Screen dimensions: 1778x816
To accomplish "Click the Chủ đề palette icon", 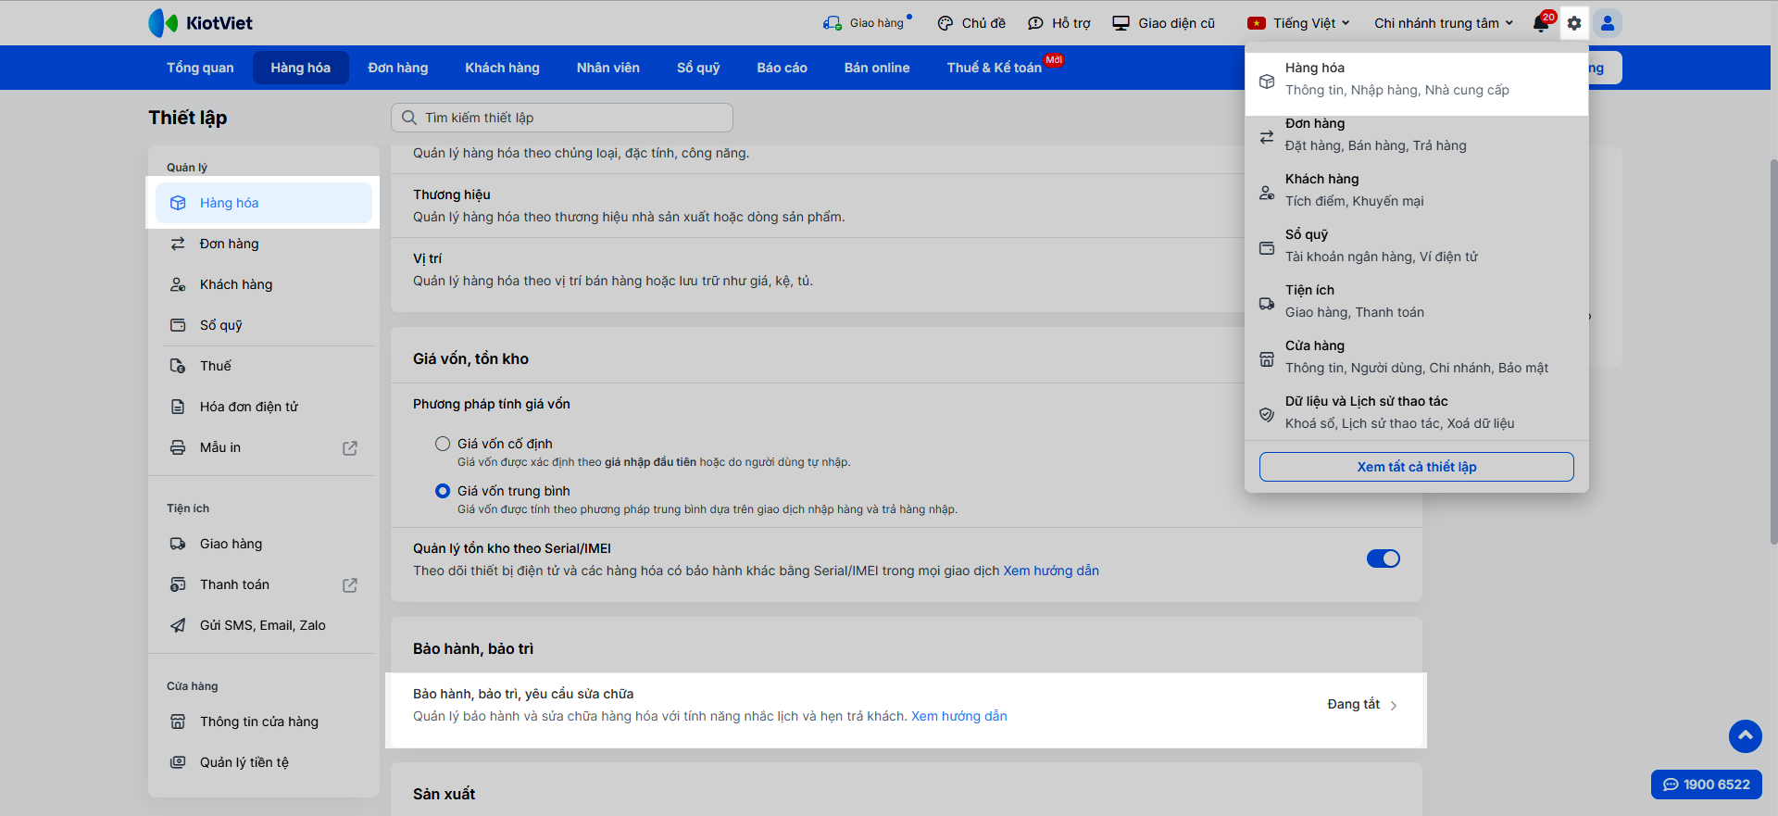I will (945, 23).
